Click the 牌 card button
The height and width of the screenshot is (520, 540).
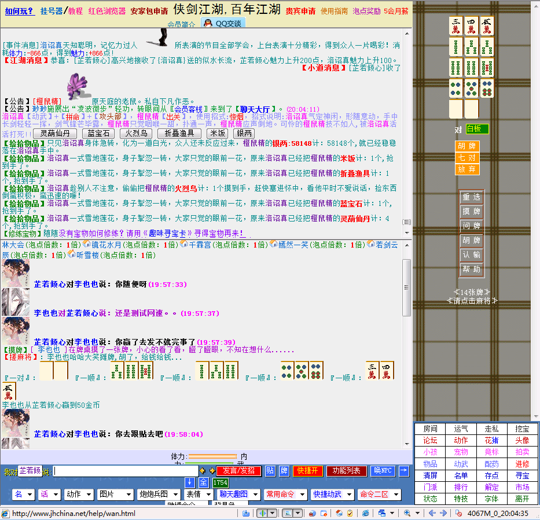coord(284,470)
